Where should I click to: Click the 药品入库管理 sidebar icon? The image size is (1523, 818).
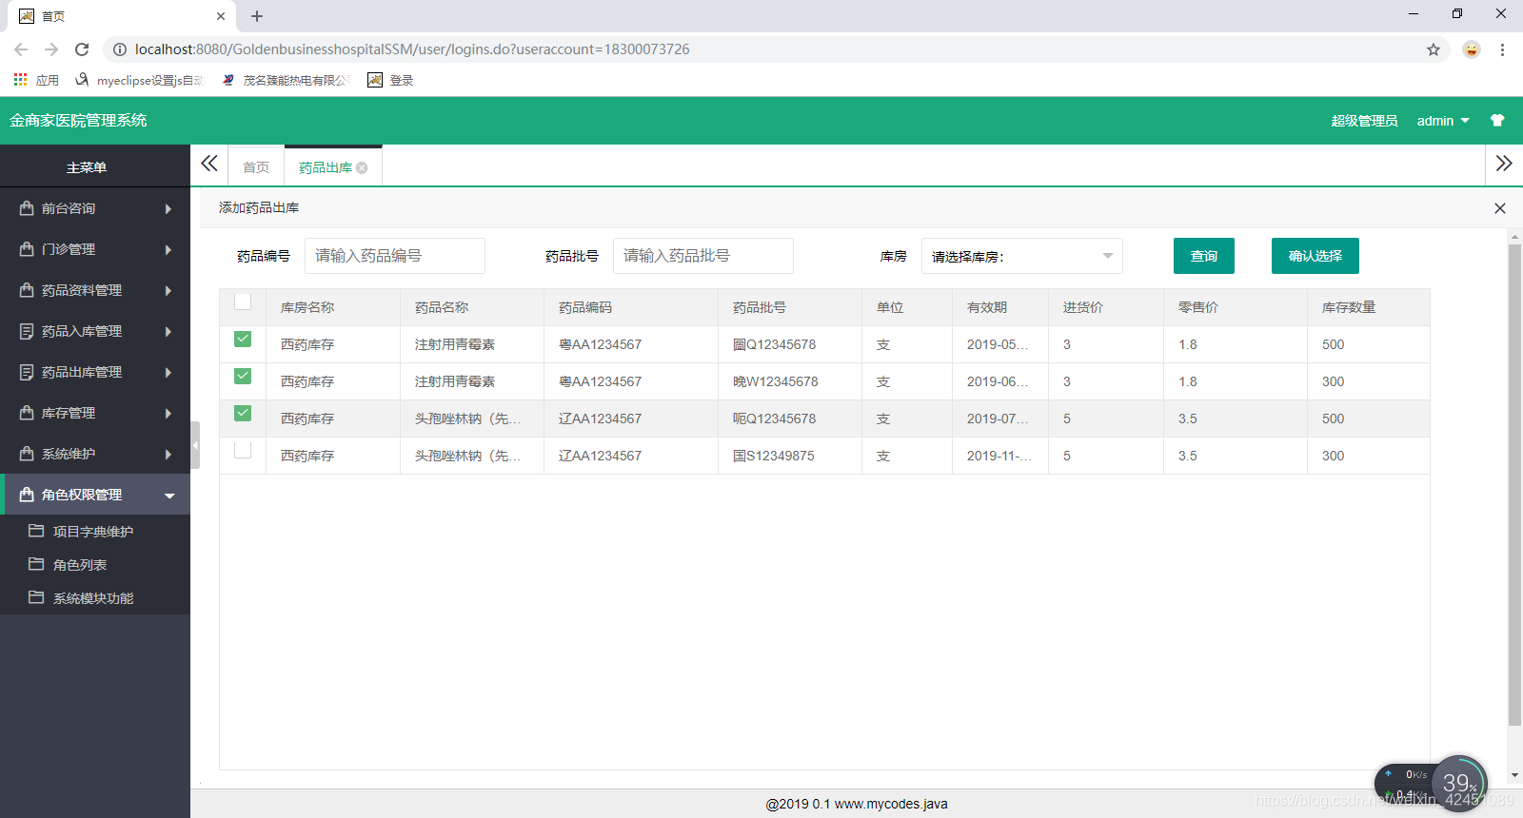click(27, 330)
